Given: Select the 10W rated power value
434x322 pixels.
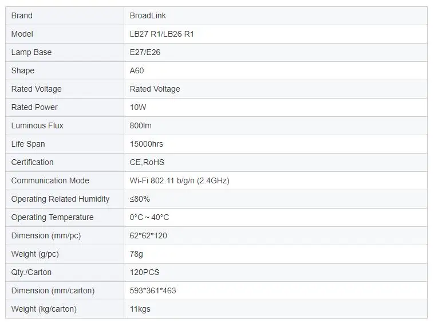Looking at the screenshot, I should [138, 107].
